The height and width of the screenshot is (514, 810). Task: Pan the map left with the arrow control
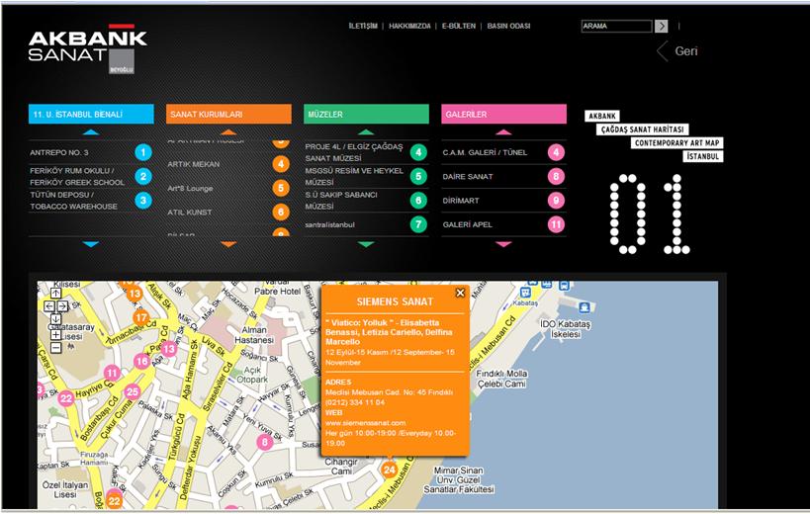click(x=49, y=306)
